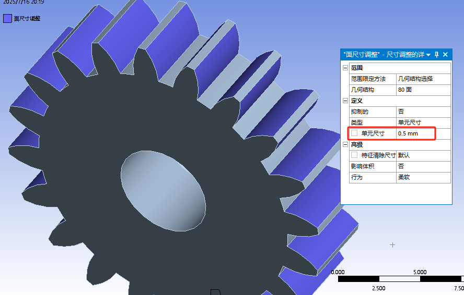Pin the details panel with pushpin icon
This screenshot has width=464, height=295.
coord(437,54)
